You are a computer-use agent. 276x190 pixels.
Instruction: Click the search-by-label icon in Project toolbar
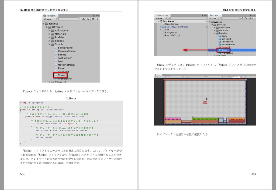(x=88, y=19)
